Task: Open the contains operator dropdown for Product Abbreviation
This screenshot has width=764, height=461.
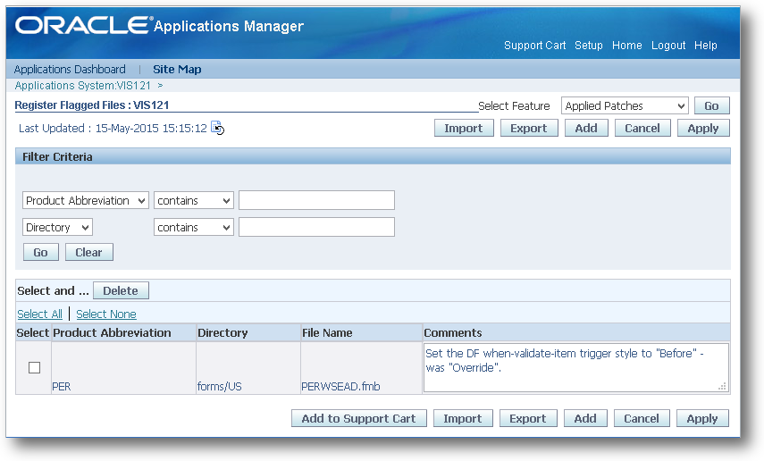Action: pos(193,200)
